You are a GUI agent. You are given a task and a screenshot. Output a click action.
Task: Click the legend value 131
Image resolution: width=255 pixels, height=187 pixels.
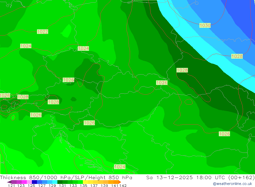click(x=62, y=186)
